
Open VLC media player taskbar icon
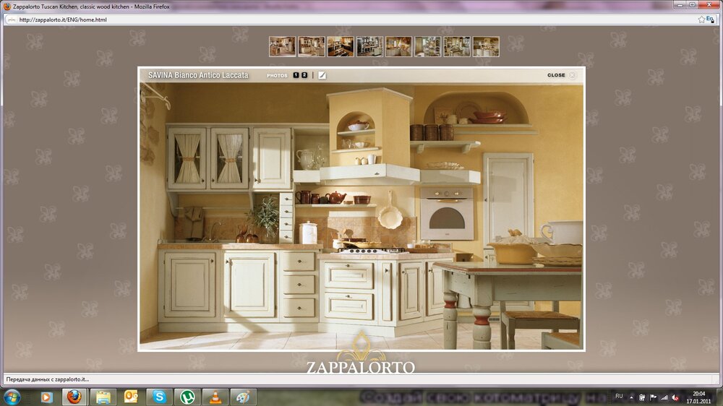(x=215, y=397)
